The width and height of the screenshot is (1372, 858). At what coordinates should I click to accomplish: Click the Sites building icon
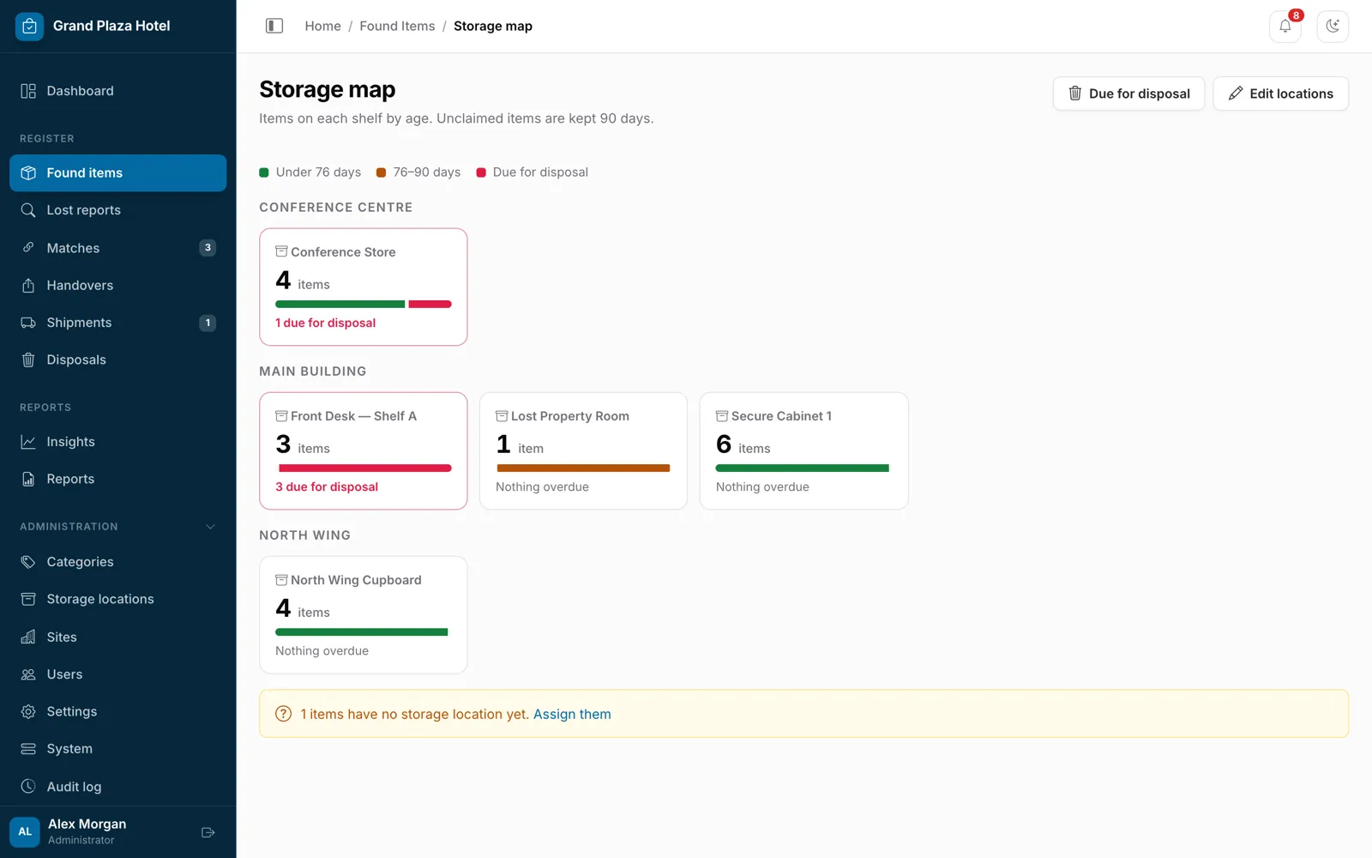(28, 637)
